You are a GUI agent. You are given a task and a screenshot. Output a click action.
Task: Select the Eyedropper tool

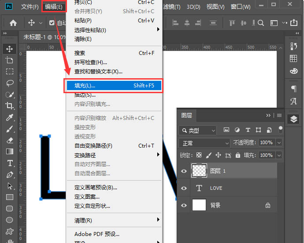pos(10,117)
